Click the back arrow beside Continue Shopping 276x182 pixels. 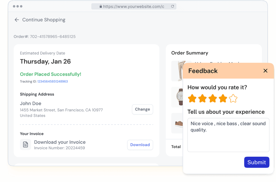17,20
